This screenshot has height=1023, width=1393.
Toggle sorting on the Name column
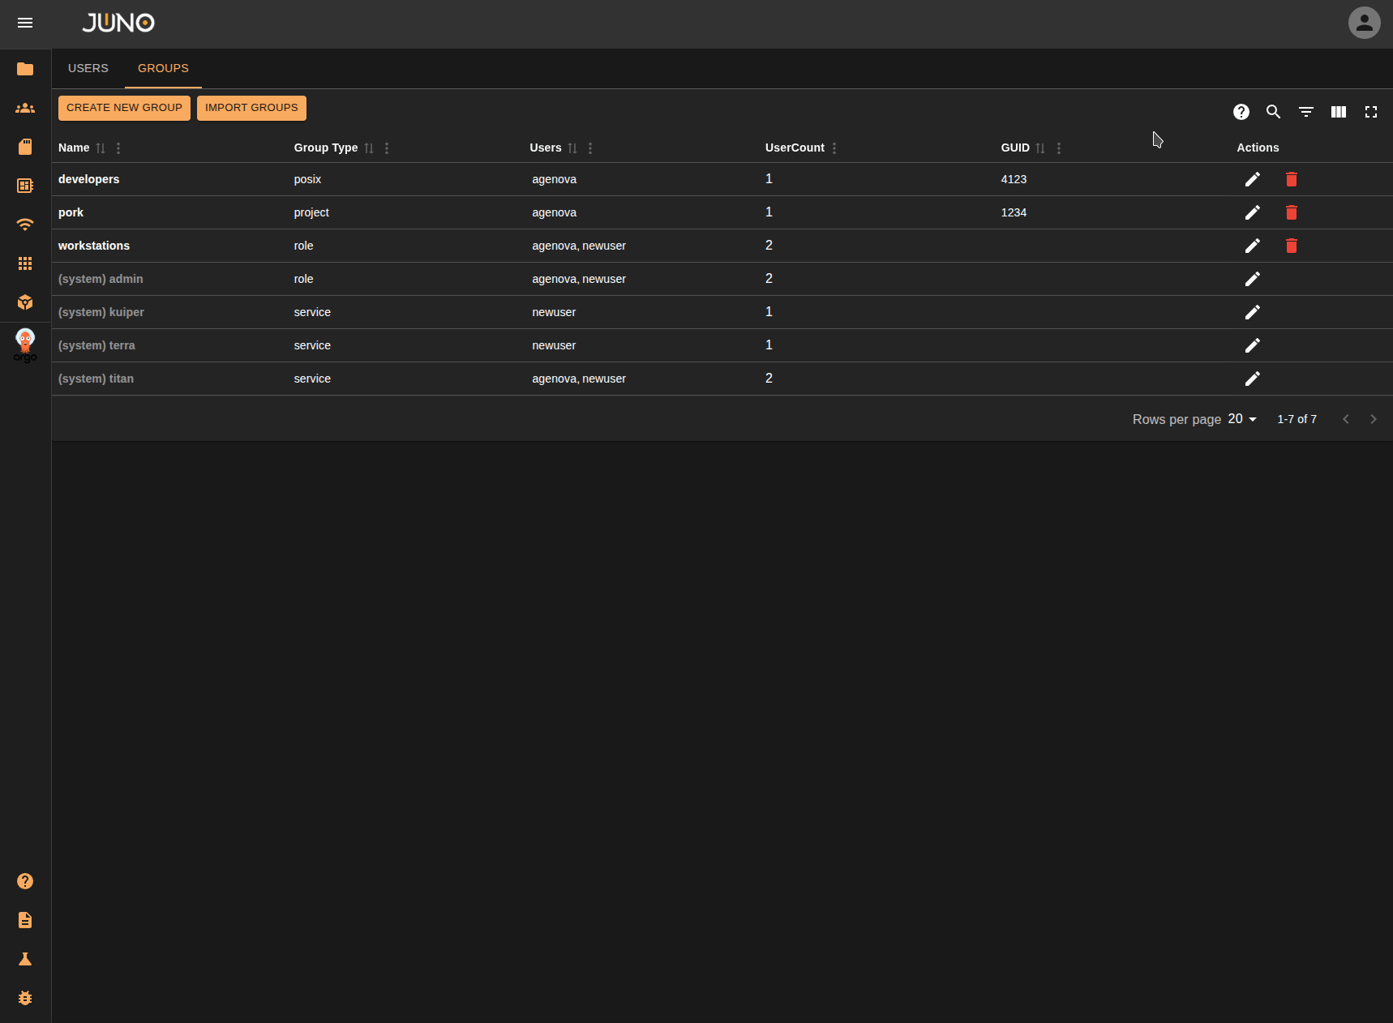pos(101,148)
